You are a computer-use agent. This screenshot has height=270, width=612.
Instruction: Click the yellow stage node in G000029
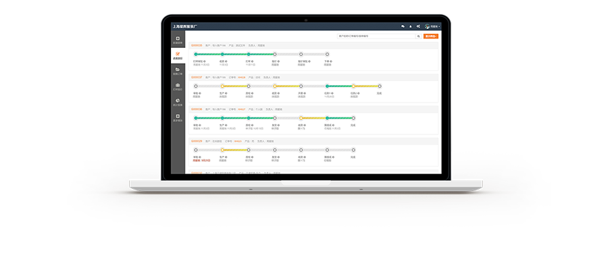coord(222,150)
